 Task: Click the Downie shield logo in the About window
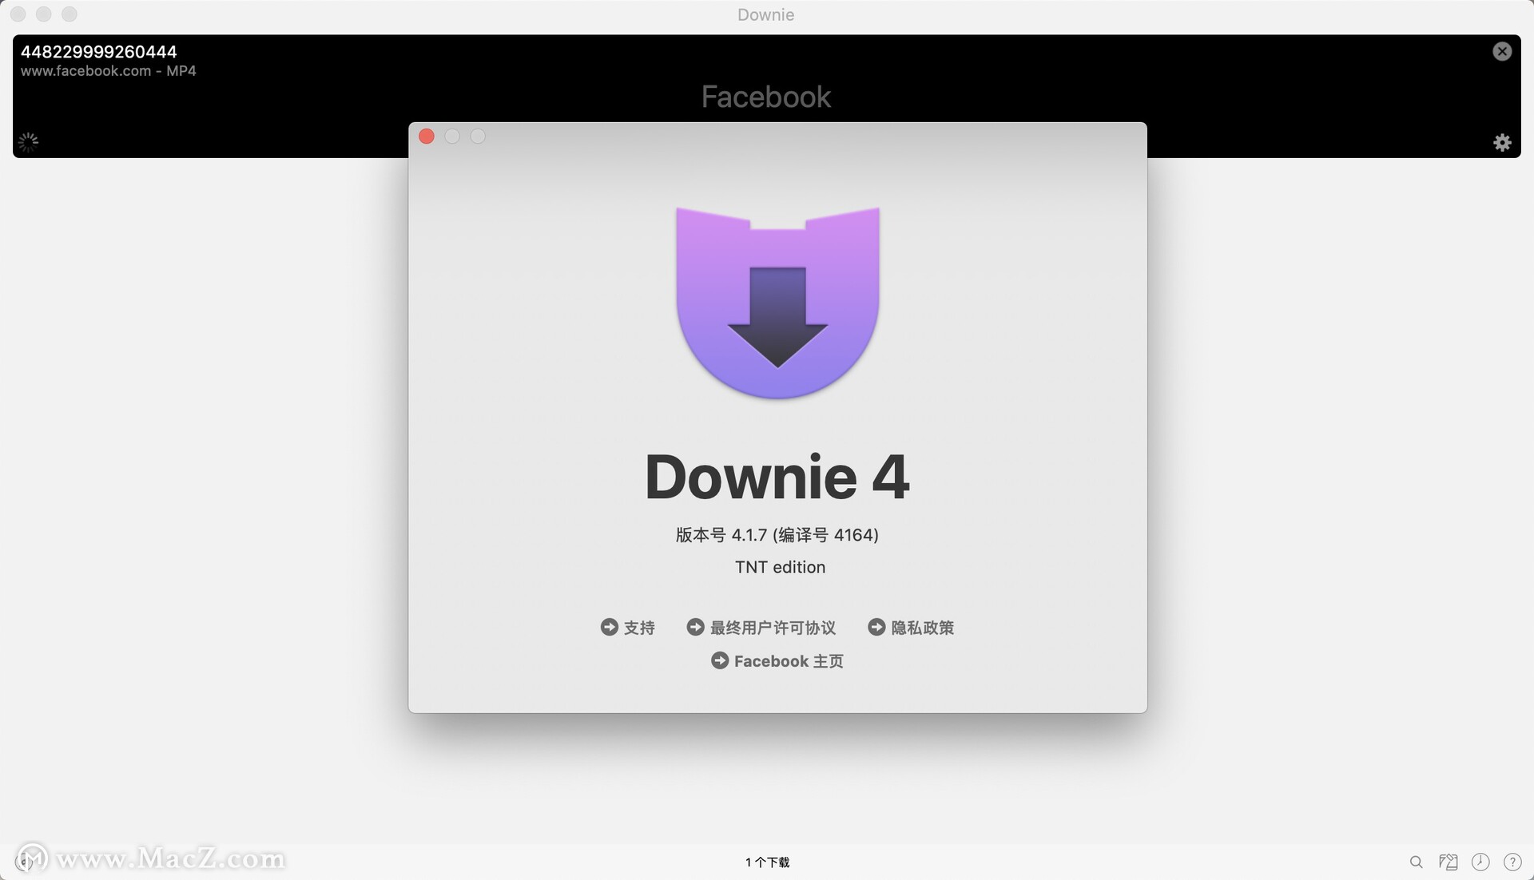777,303
